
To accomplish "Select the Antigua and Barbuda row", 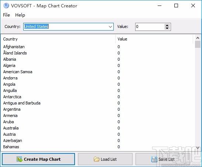I will [97, 103].
